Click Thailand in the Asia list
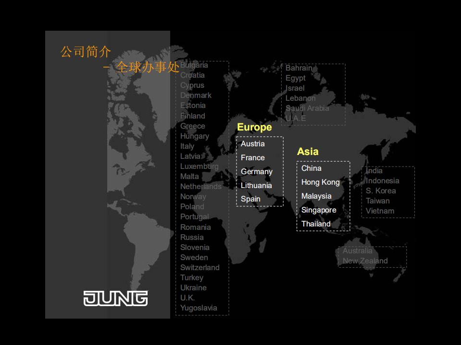This screenshot has height=345, width=461. (316, 224)
